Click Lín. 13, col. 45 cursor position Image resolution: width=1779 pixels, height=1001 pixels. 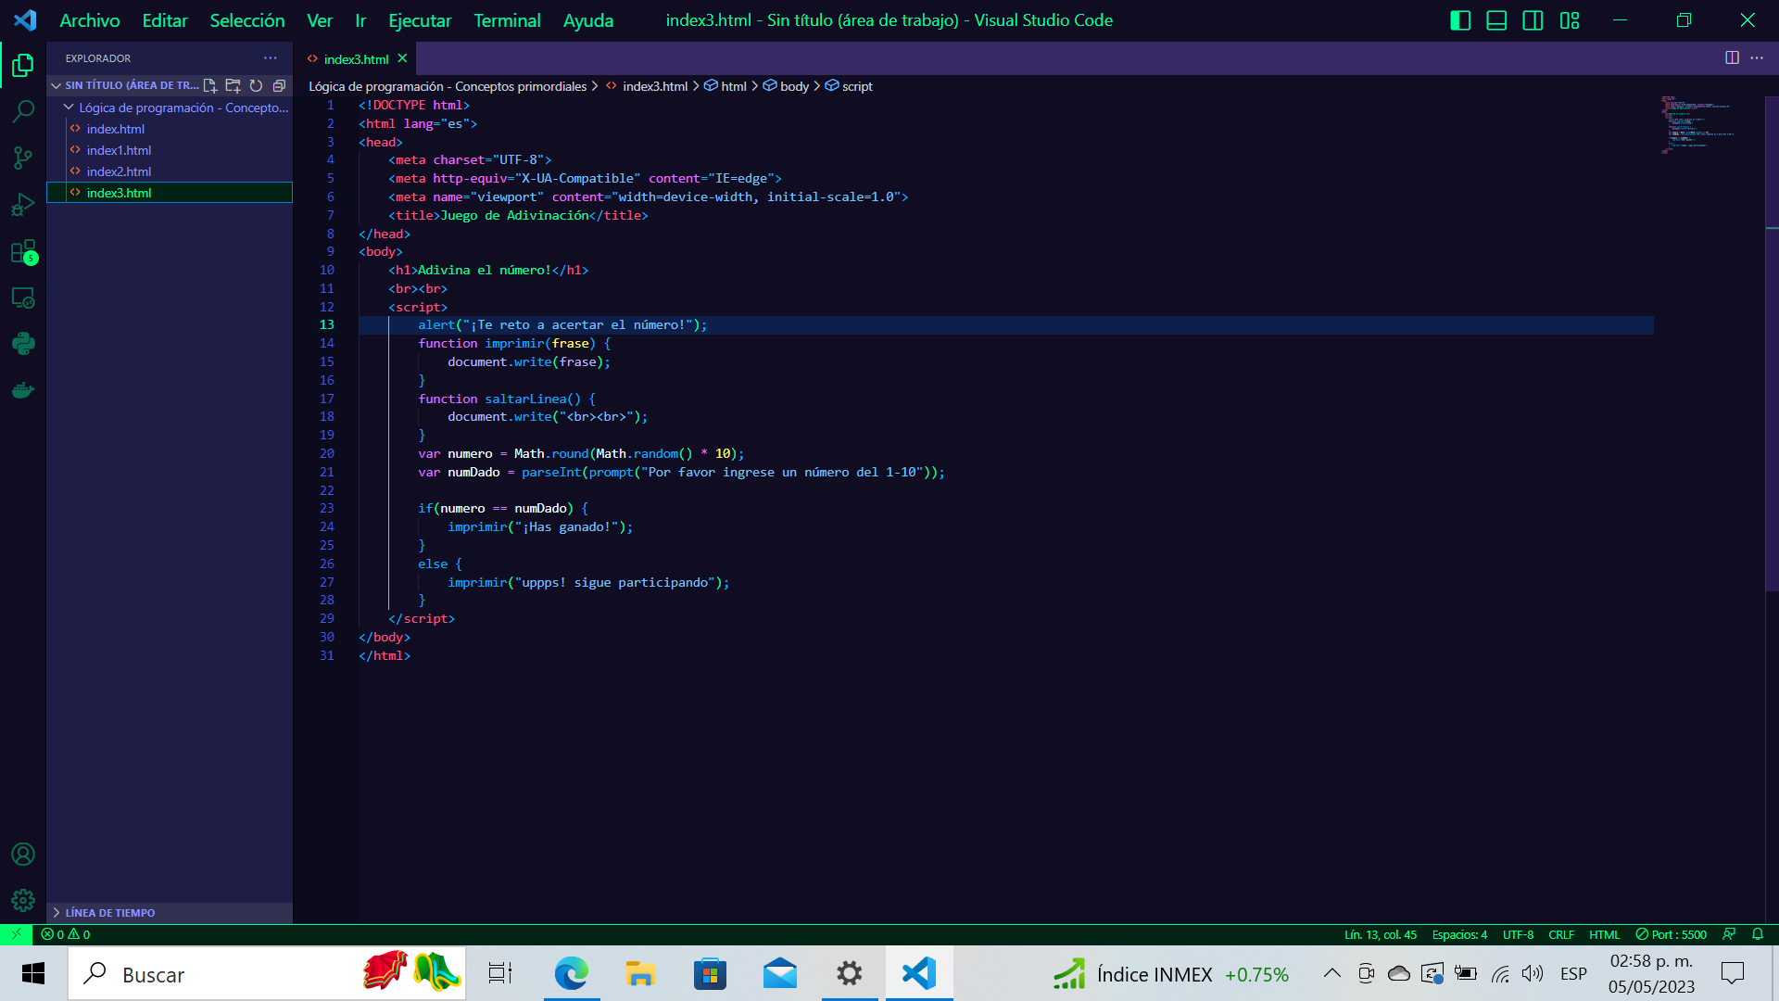click(x=1381, y=934)
